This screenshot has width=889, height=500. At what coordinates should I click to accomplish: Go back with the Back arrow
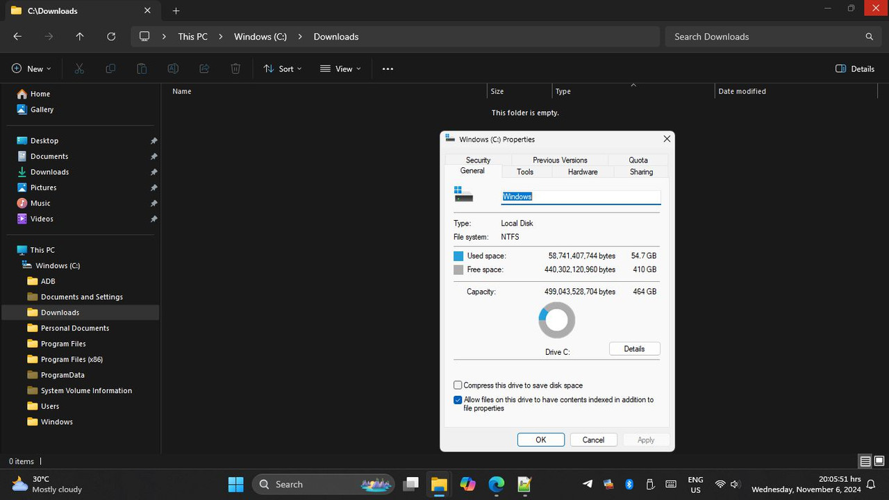[17, 37]
